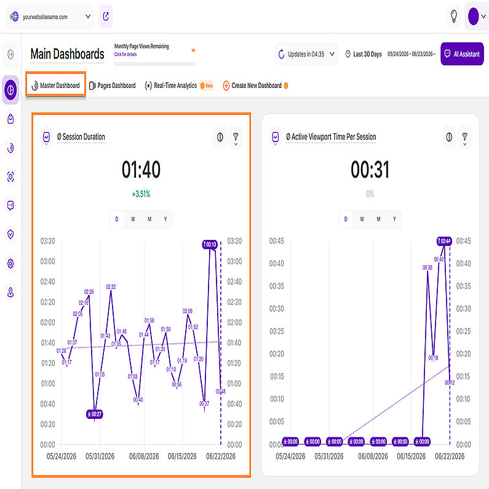
Task: Open the shopping bag sidebar icon
Action: [10, 119]
